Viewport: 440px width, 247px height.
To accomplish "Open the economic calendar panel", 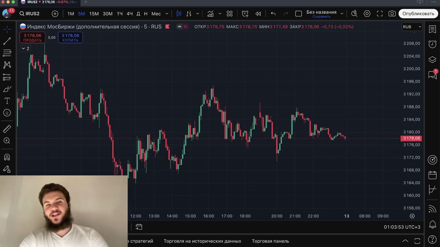I will [x=432, y=175].
